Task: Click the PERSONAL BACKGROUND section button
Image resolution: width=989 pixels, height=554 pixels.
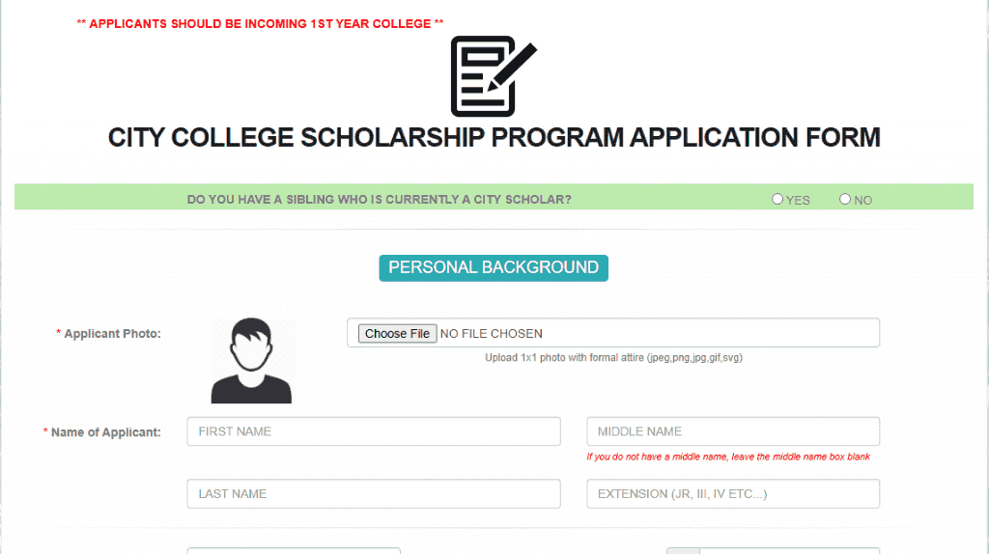Action: pyautogui.click(x=494, y=267)
